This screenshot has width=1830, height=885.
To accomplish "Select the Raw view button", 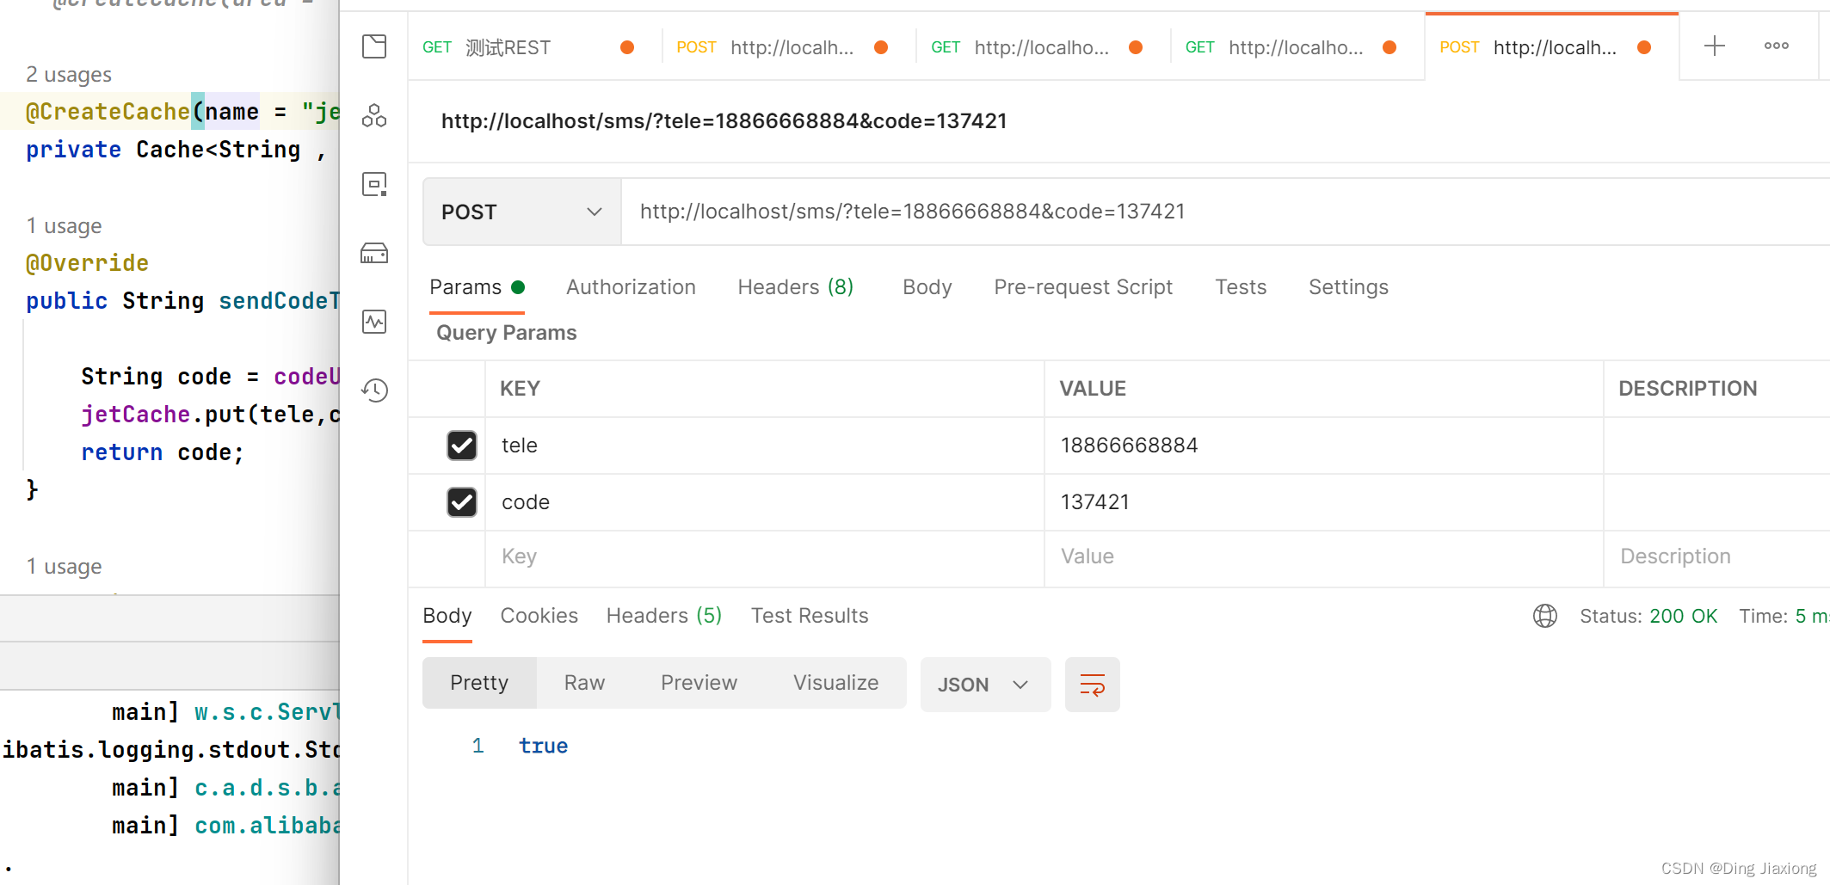I will click(x=584, y=683).
